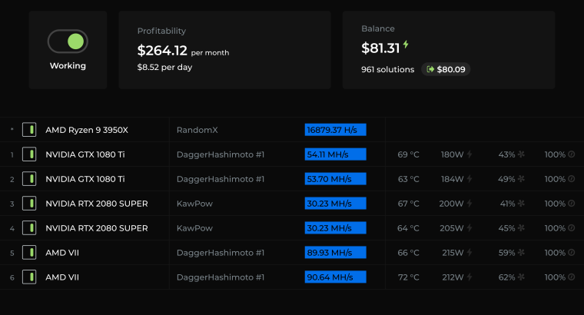This screenshot has width=584, height=315.
Task: Select NVIDIA GTX 1080 Ti name in row 1
Action: click(x=85, y=154)
